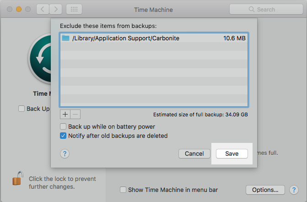
Task: Click the magnifying glass search icon
Action: [x=251, y=9]
